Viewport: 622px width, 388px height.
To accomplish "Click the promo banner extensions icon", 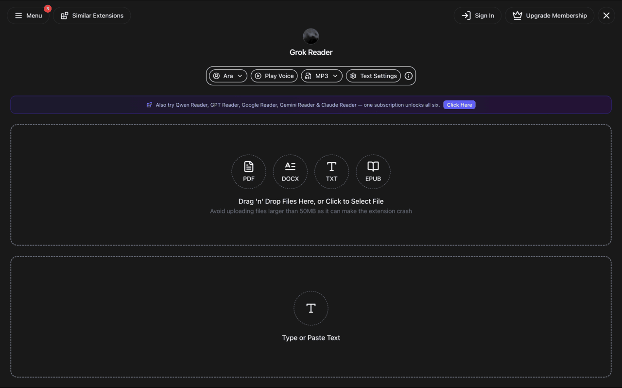I will [149, 105].
